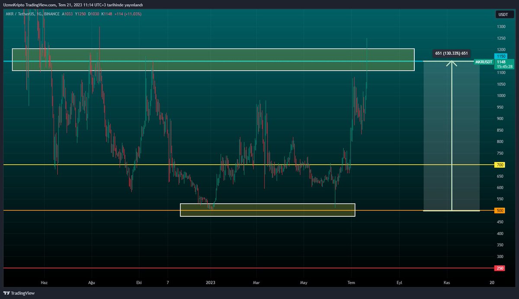Screen dimensions: 519x299
Task: Click the 1250 price axis label
Action: tap(501, 39)
